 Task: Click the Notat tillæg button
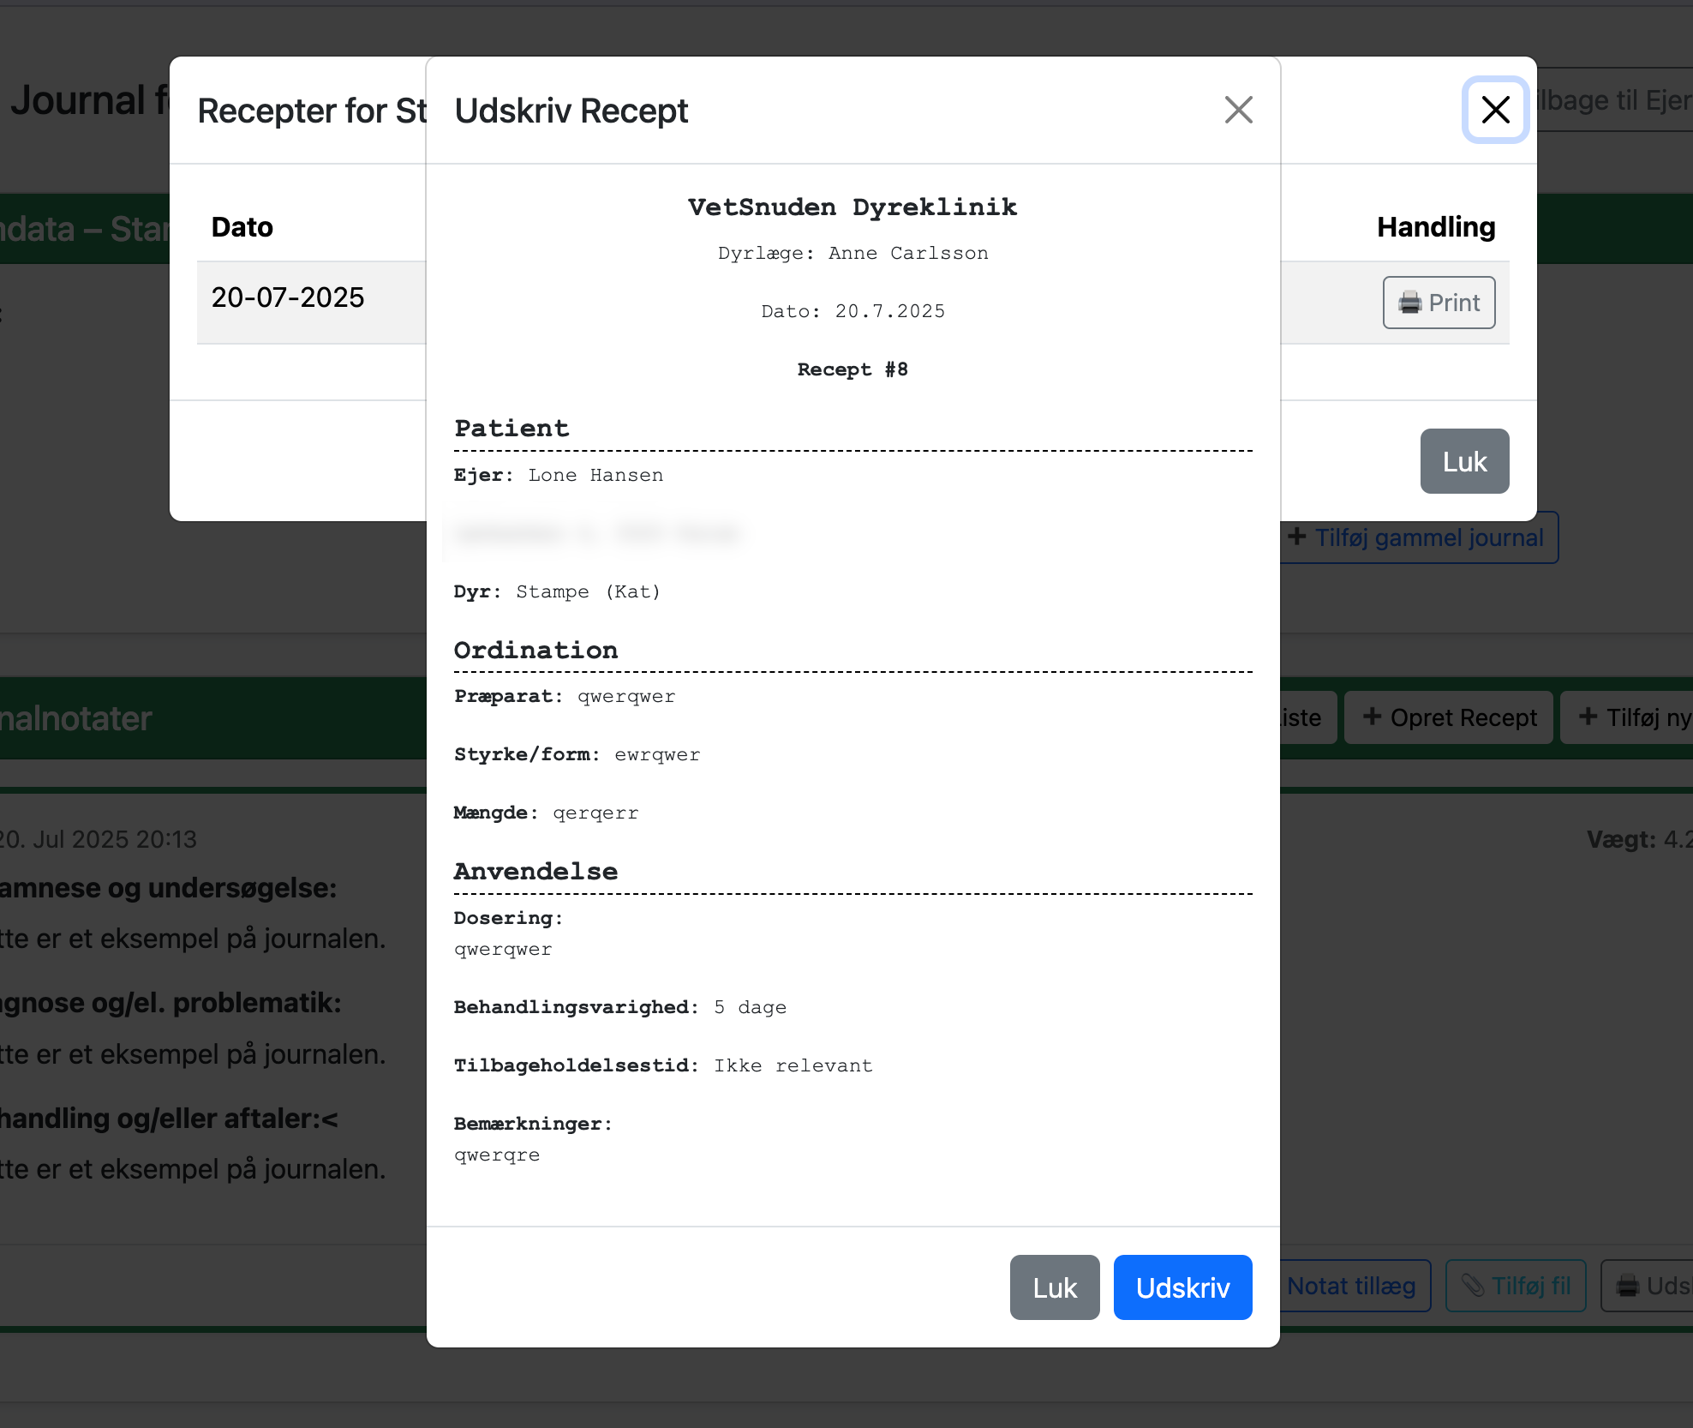[1352, 1285]
